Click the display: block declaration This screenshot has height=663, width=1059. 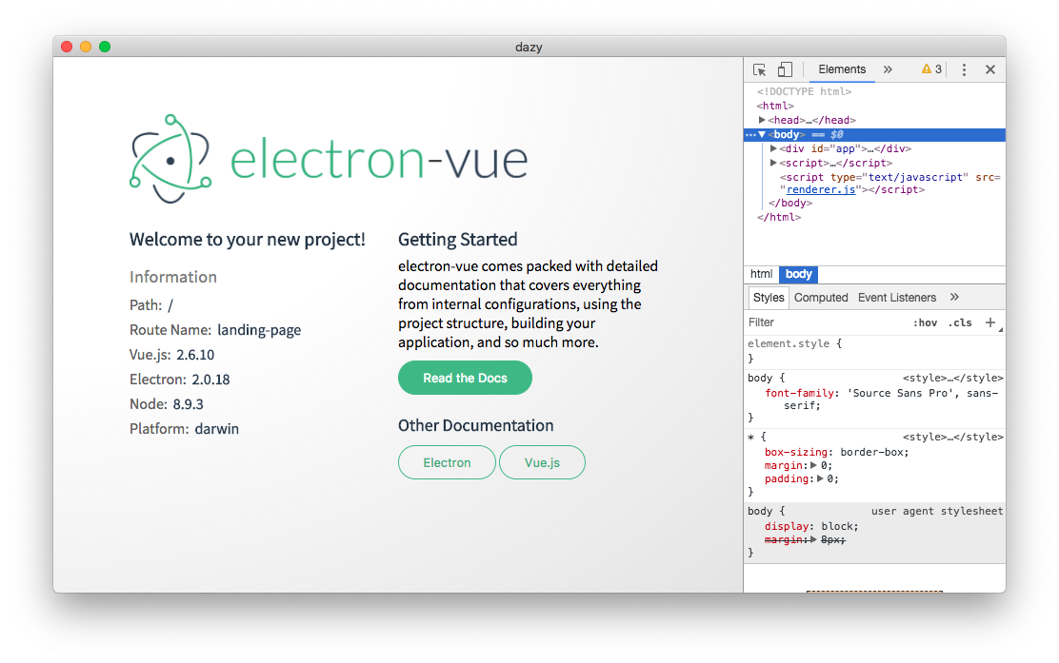pyautogui.click(x=811, y=526)
